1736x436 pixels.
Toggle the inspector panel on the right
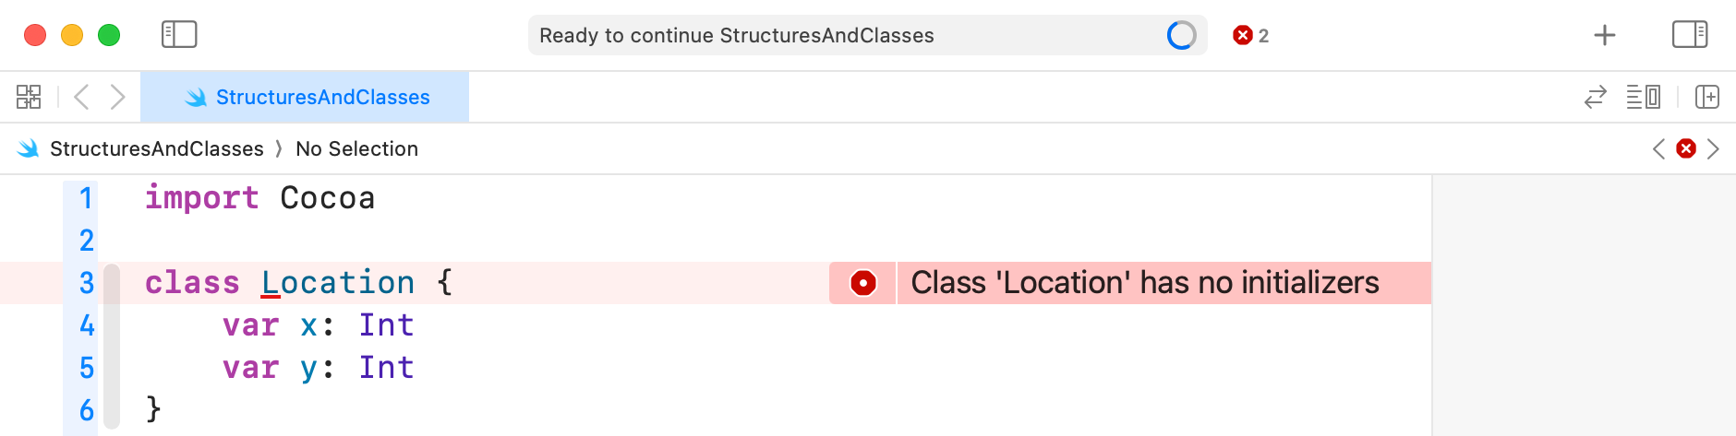coord(1689,35)
